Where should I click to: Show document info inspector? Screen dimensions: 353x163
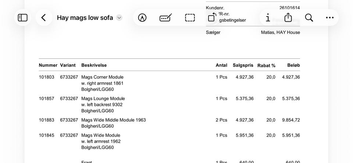tap(268, 18)
